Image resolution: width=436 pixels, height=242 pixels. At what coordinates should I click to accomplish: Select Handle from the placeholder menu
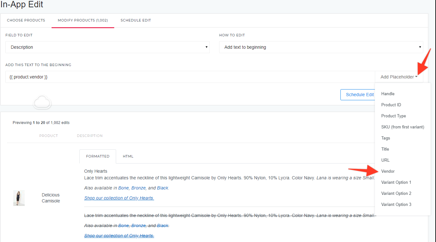coord(388,94)
